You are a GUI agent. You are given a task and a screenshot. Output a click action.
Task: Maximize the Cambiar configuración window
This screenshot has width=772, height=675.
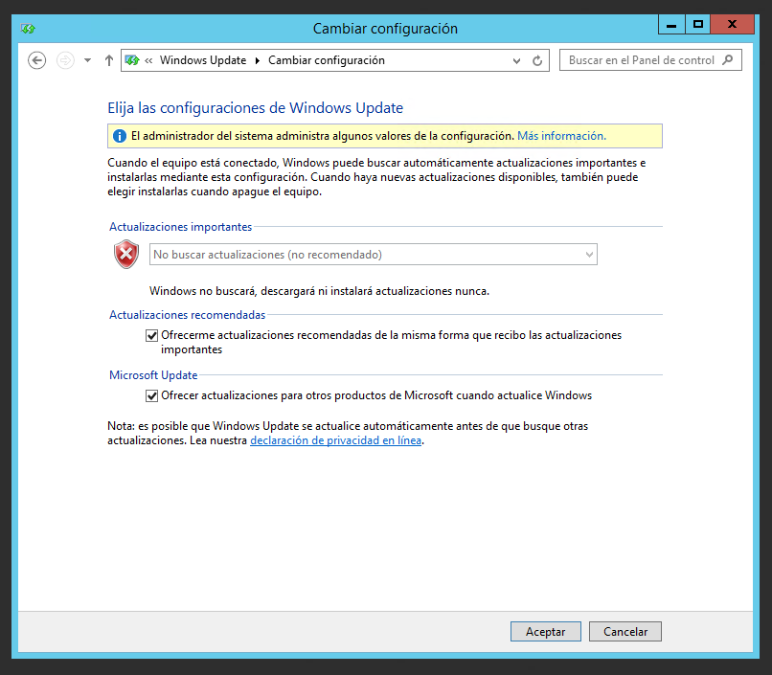pos(697,25)
